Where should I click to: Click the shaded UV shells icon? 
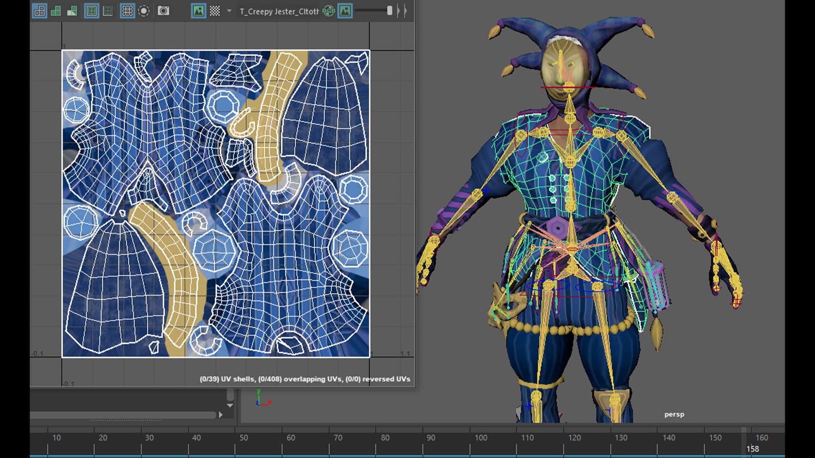point(56,11)
